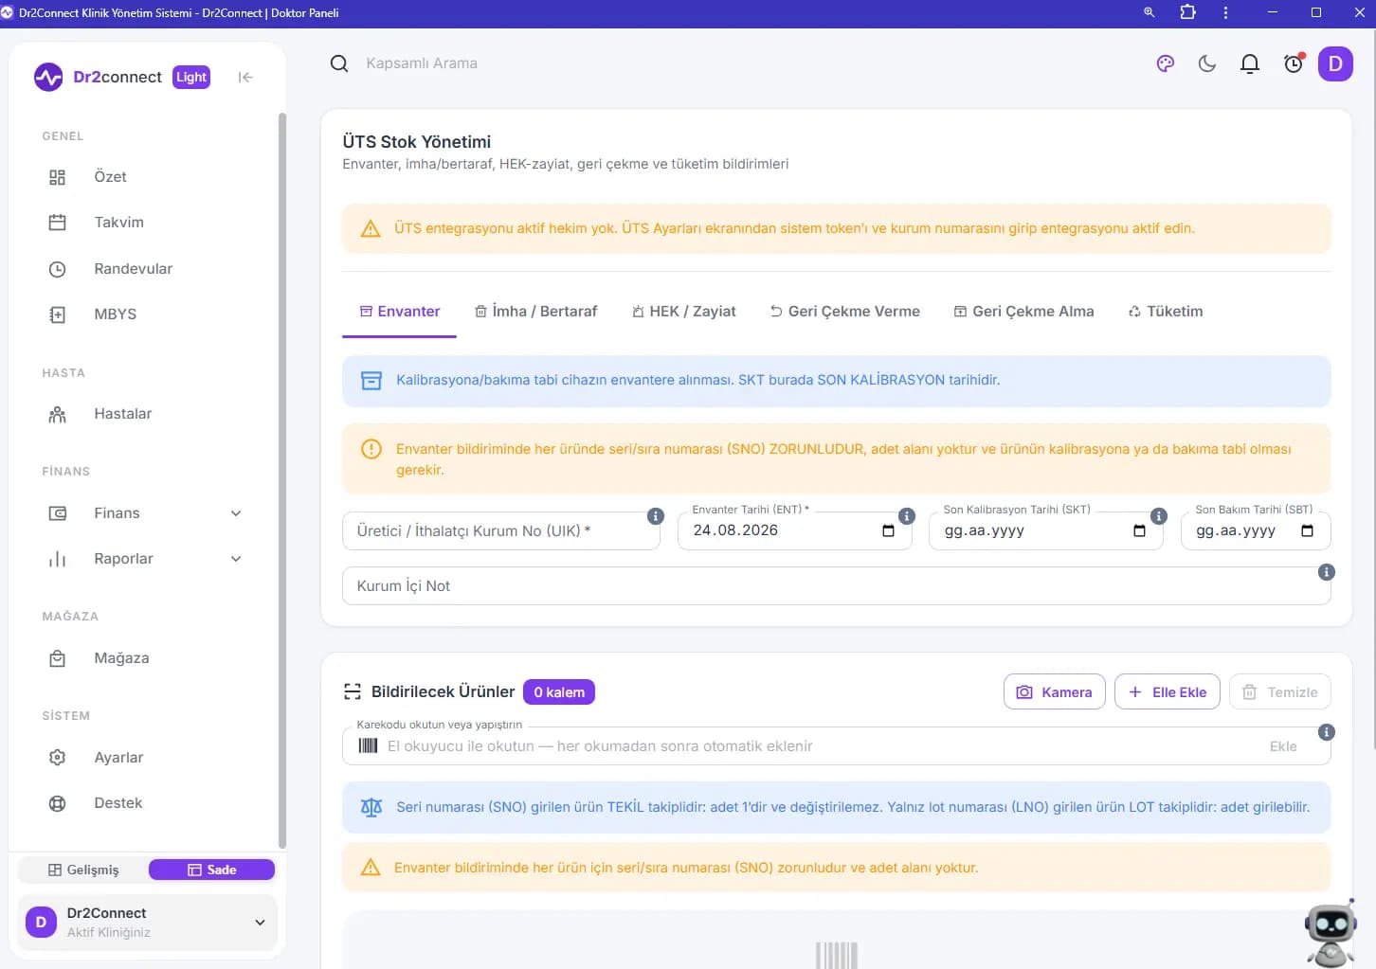This screenshot has height=969, width=1376.
Task: Switch sidebar to Gelişmiş mode
Action: pyautogui.click(x=83, y=870)
